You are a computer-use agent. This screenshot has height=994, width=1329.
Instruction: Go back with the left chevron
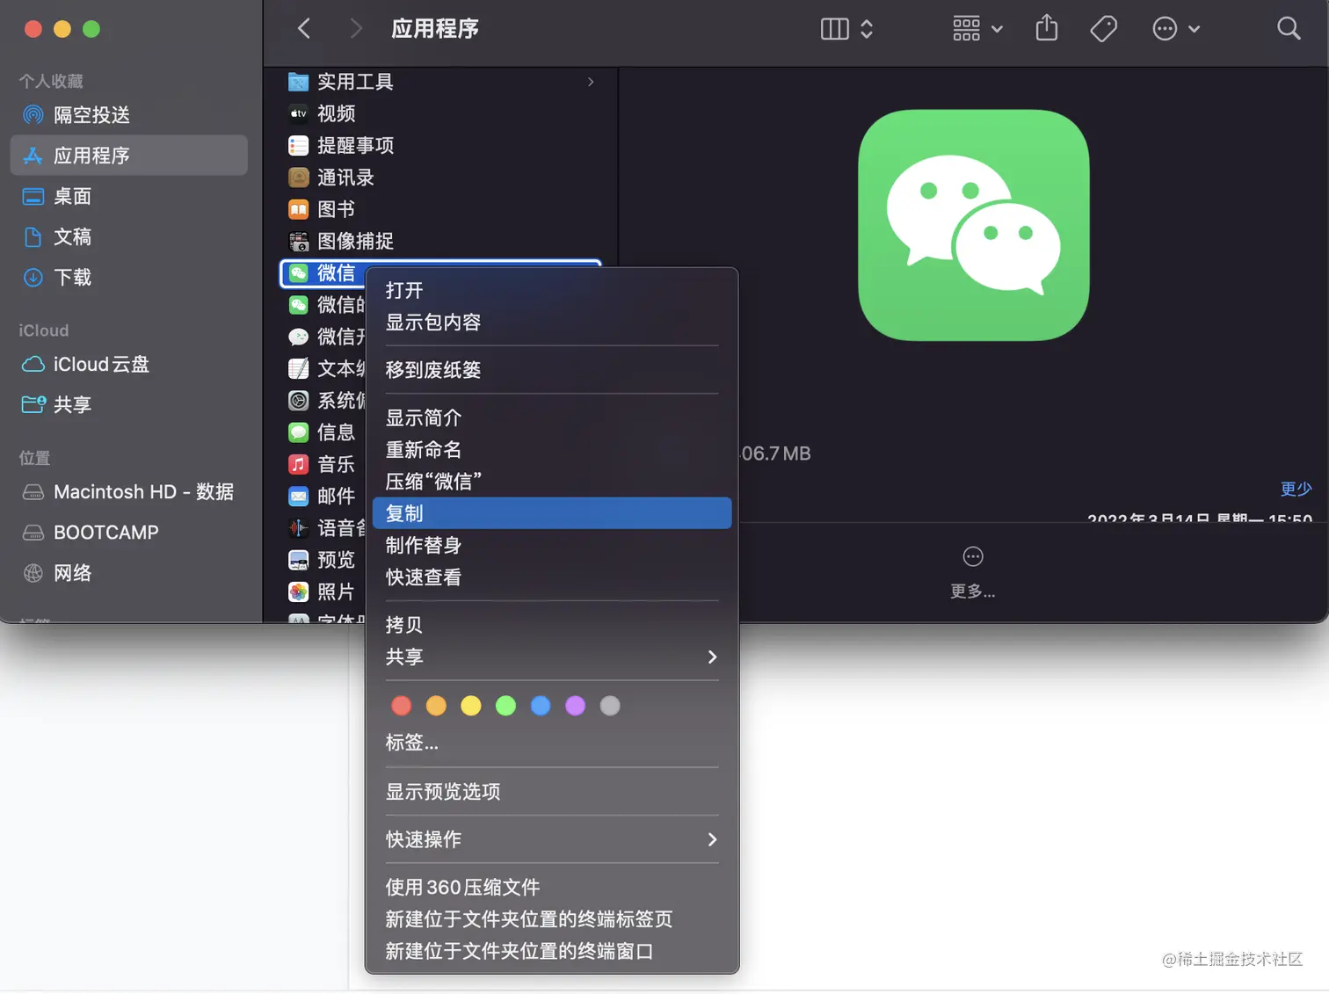304,29
